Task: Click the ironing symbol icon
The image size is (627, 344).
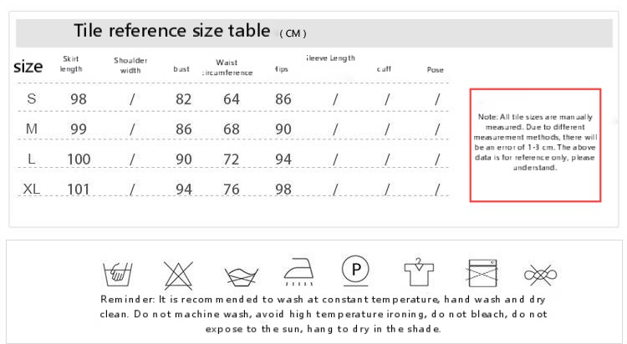Action: pyautogui.click(x=298, y=272)
